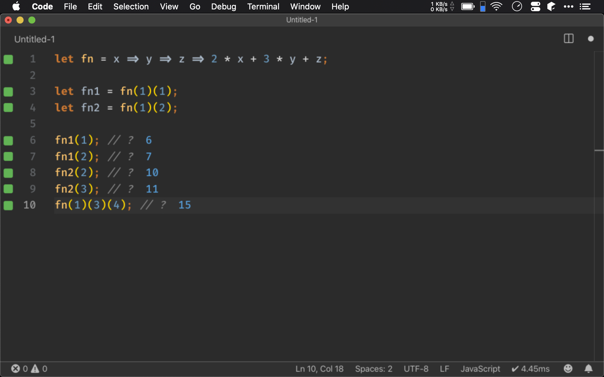Click the green coverage marker on line 10
The height and width of the screenshot is (377, 604).
(x=8, y=205)
